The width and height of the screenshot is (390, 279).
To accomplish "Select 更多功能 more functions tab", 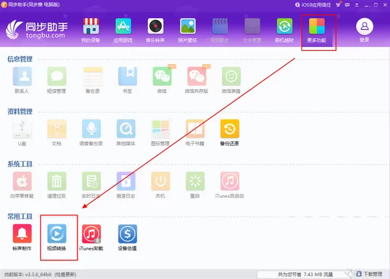I will (316, 31).
